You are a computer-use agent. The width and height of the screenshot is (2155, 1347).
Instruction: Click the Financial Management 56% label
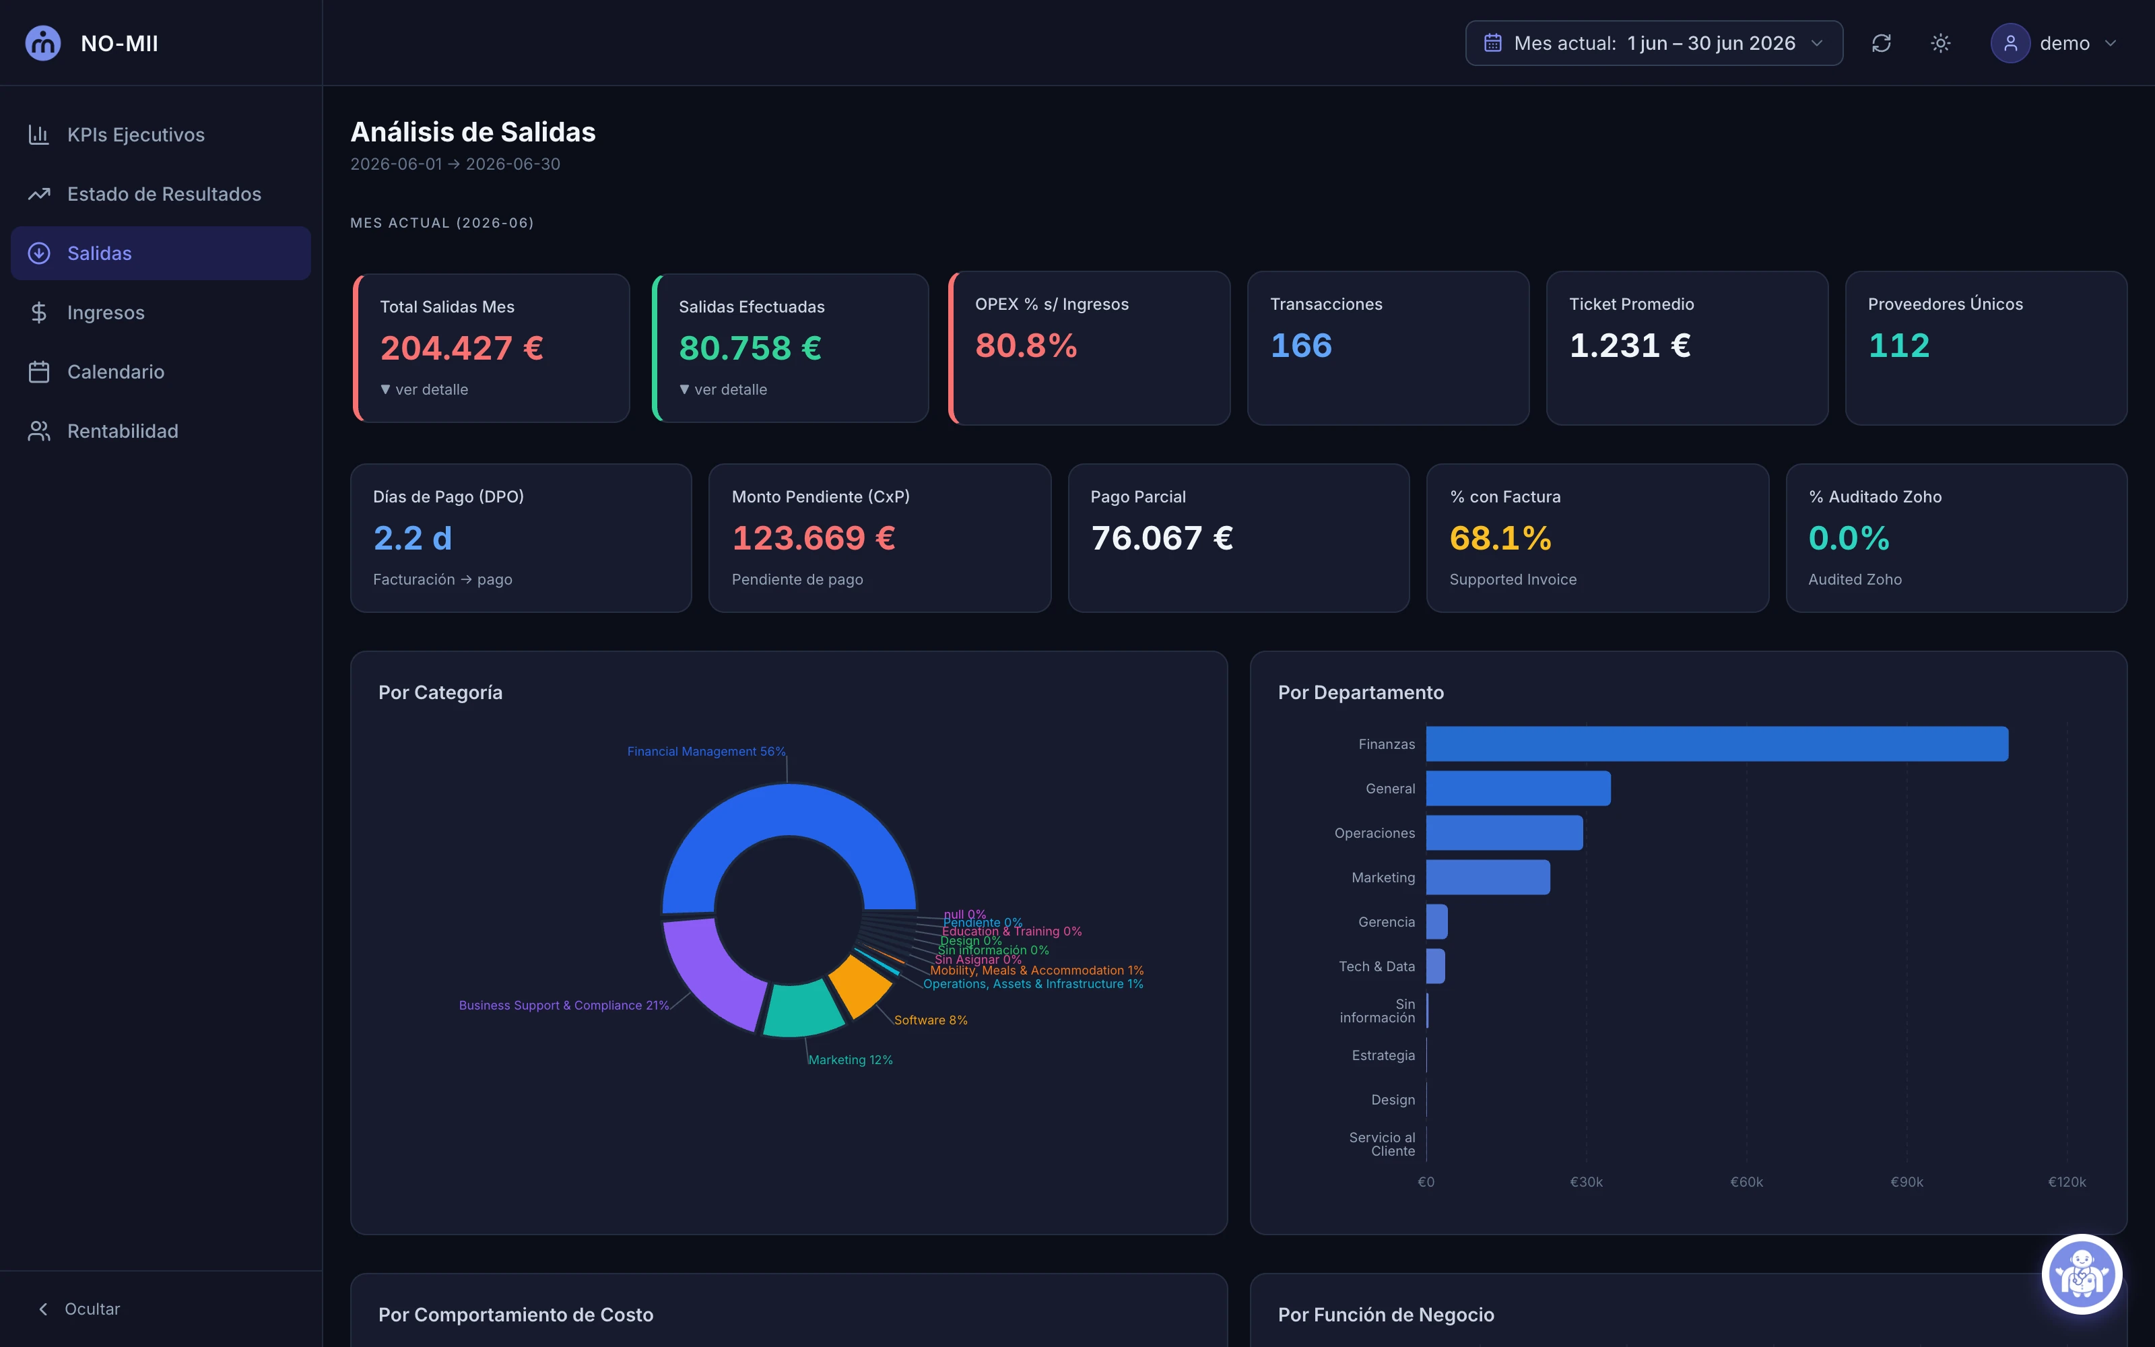706,751
